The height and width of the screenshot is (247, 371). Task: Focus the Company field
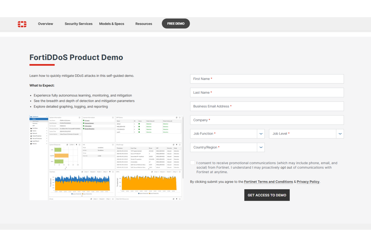click(x=267, y=120)
